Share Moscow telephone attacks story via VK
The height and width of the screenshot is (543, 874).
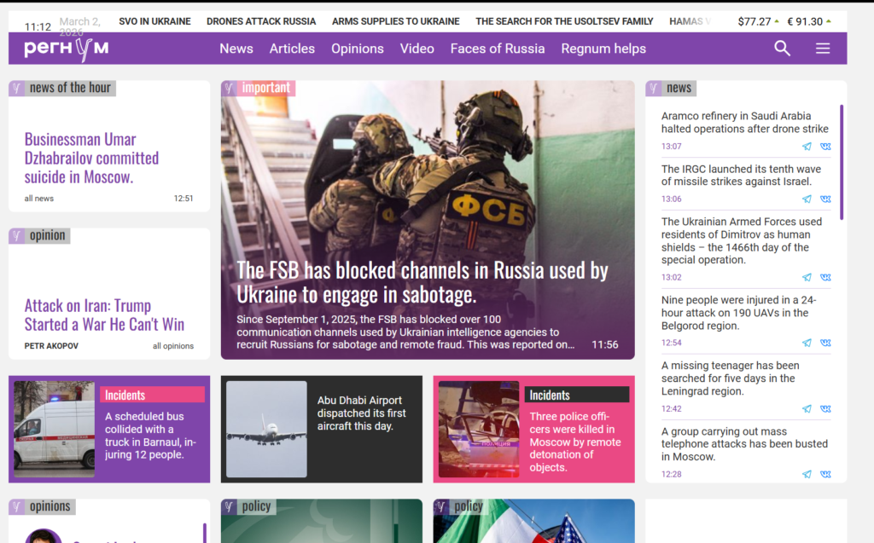click(825, 474)
